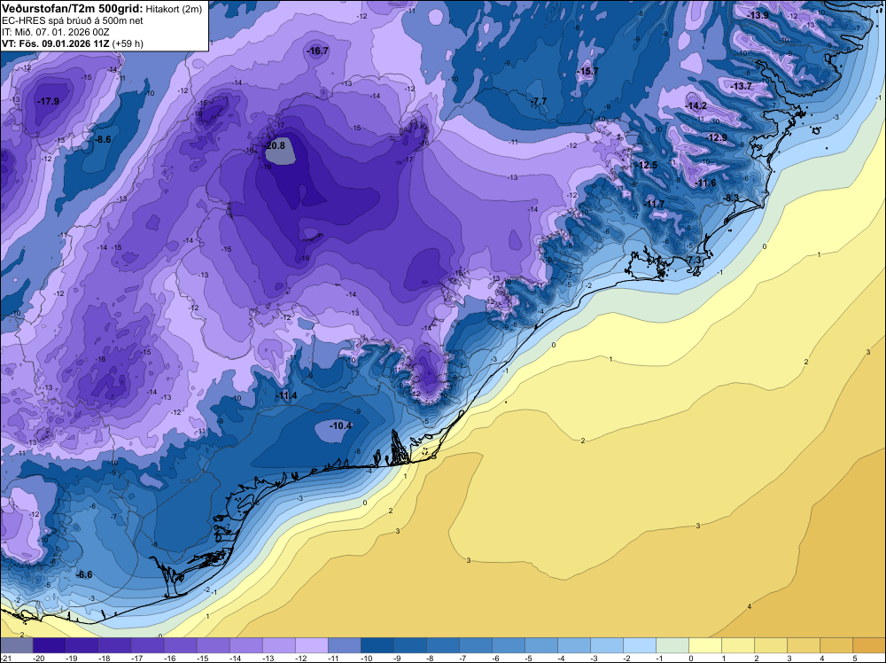Click legend swatch between -12 and -11
Viewport: 886px width, 663px height.
tap(311, 645)
